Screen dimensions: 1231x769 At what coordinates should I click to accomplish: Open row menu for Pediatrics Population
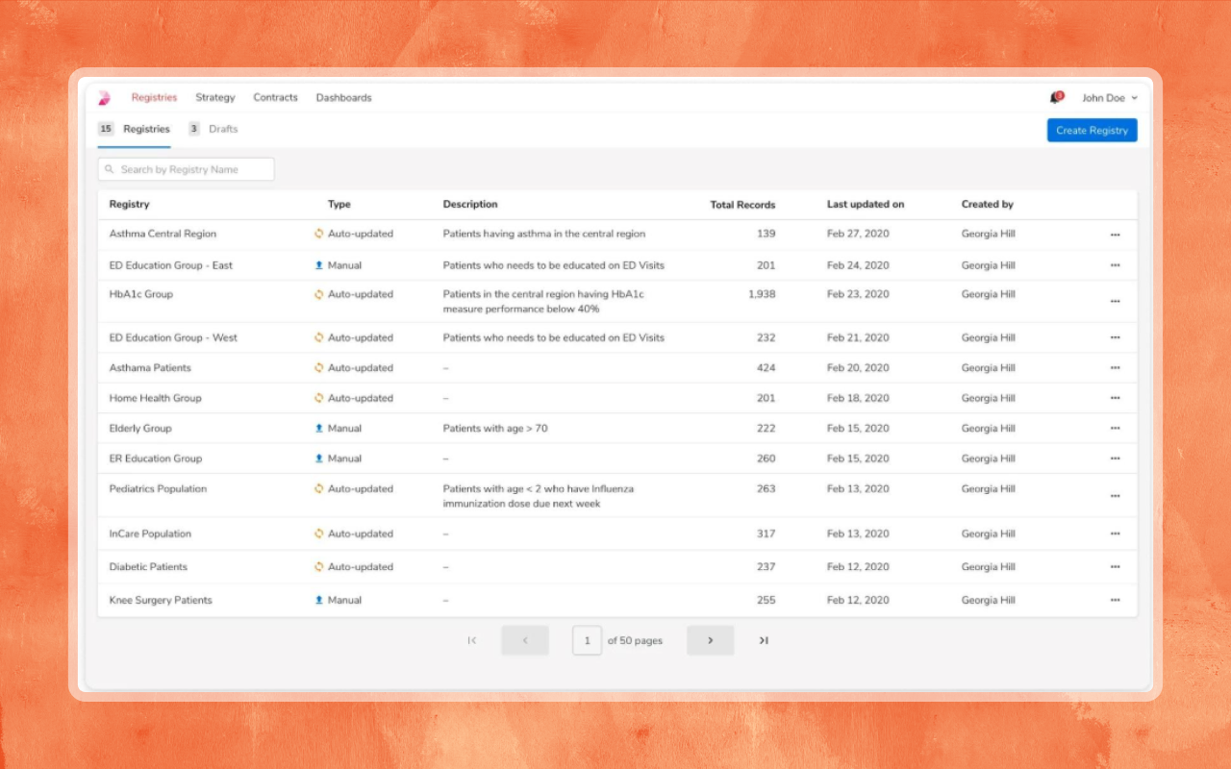click(1115, 496)
